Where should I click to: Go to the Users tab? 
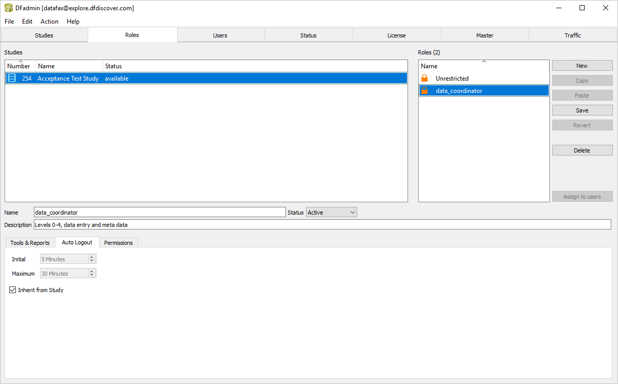point(220,35)
